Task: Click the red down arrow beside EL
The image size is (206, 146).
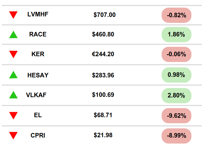Action: click(x=13, y=116)
